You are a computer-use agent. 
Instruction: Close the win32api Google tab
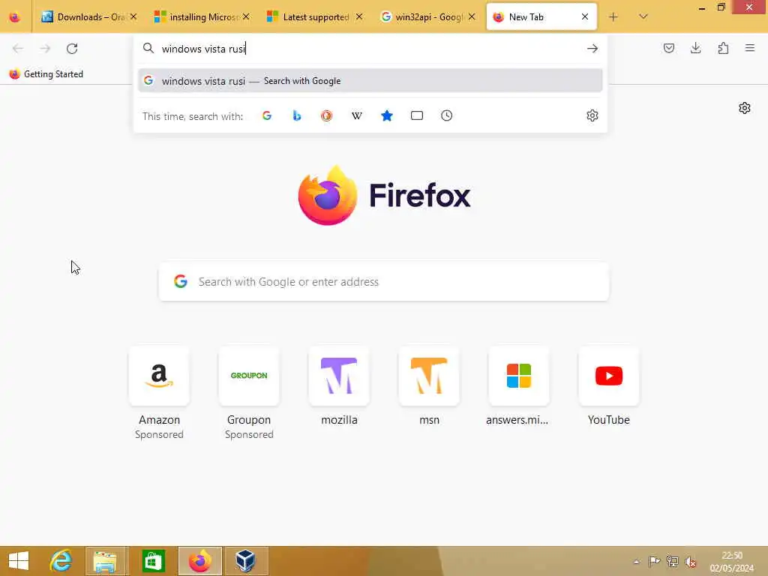click(472, 17)
